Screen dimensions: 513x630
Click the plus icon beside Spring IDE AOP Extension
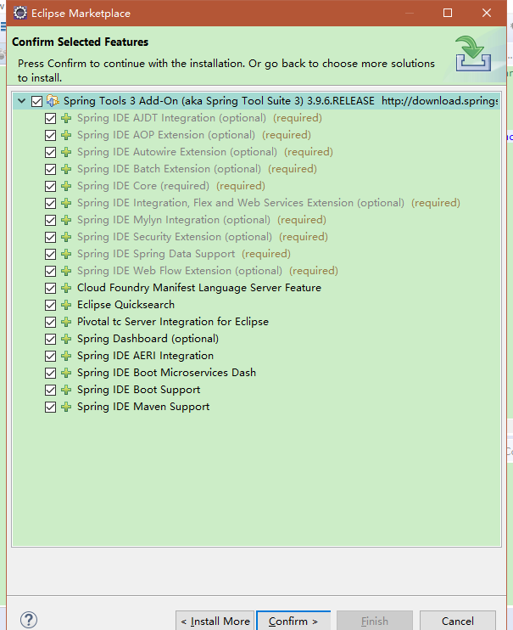[66, 135]
